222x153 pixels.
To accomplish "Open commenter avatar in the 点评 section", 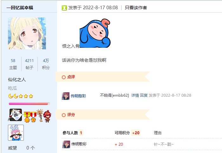I will click(x=66, y=96).
